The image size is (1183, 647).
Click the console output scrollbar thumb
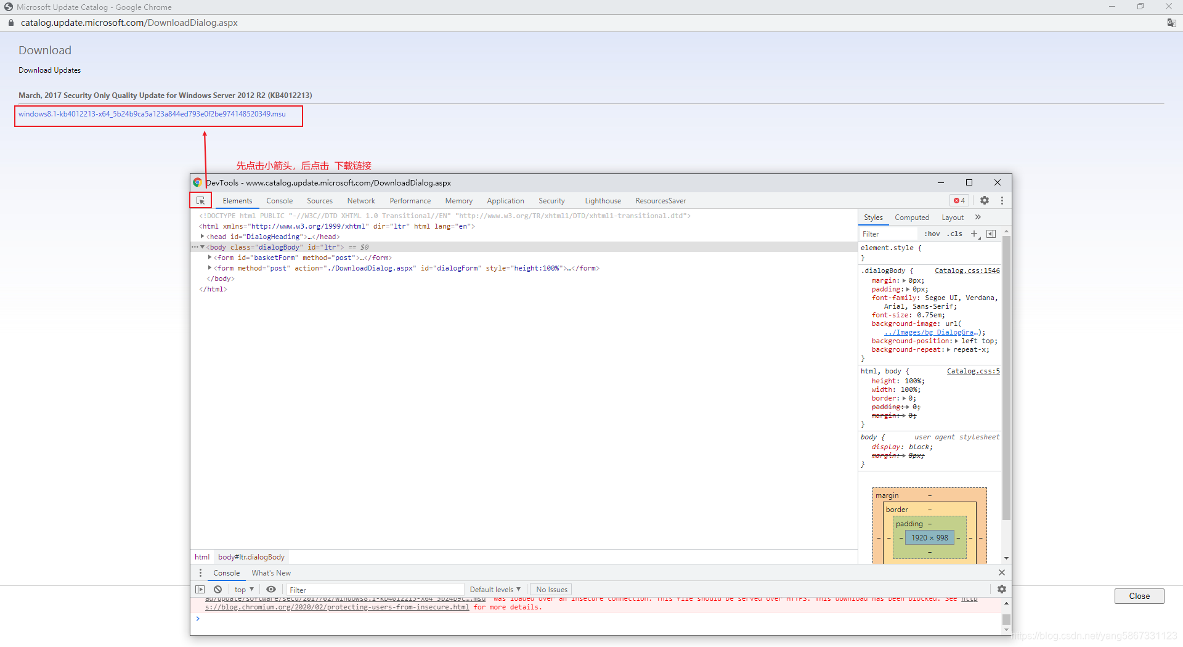[1006, 619]
